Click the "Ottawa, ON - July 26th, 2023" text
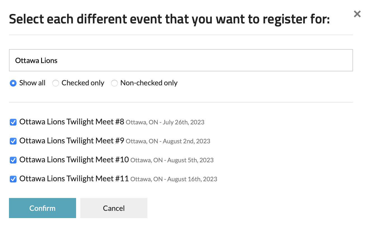The width and height of the screenshot is (367, 227). [x=165, y=122]
